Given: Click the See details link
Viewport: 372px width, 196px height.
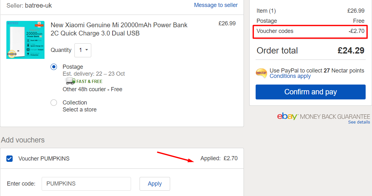Looking at the screenshot, I should tap(359, 122).
